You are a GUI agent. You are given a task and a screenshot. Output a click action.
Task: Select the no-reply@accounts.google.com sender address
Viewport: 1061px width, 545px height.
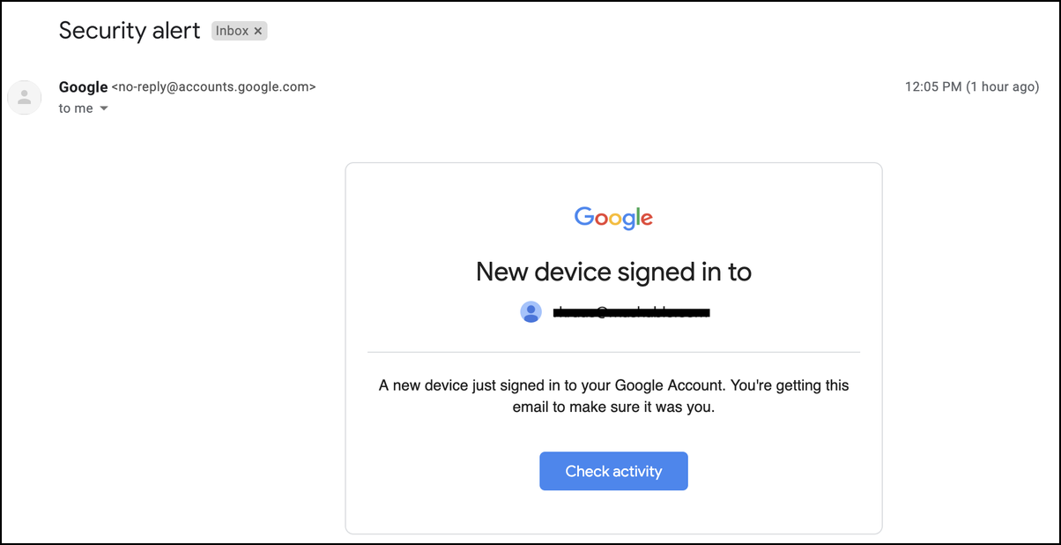[213, 86]
